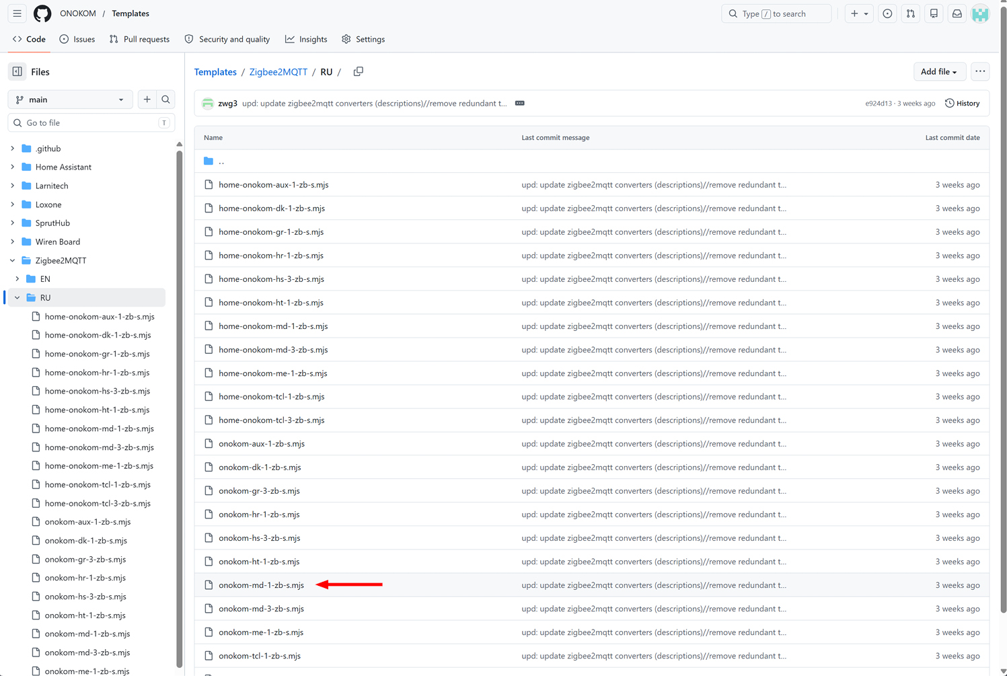Viewport: 1007px width, 676px height.
Task: Open the main branch selector dropdown
Action: coord(71,100)
